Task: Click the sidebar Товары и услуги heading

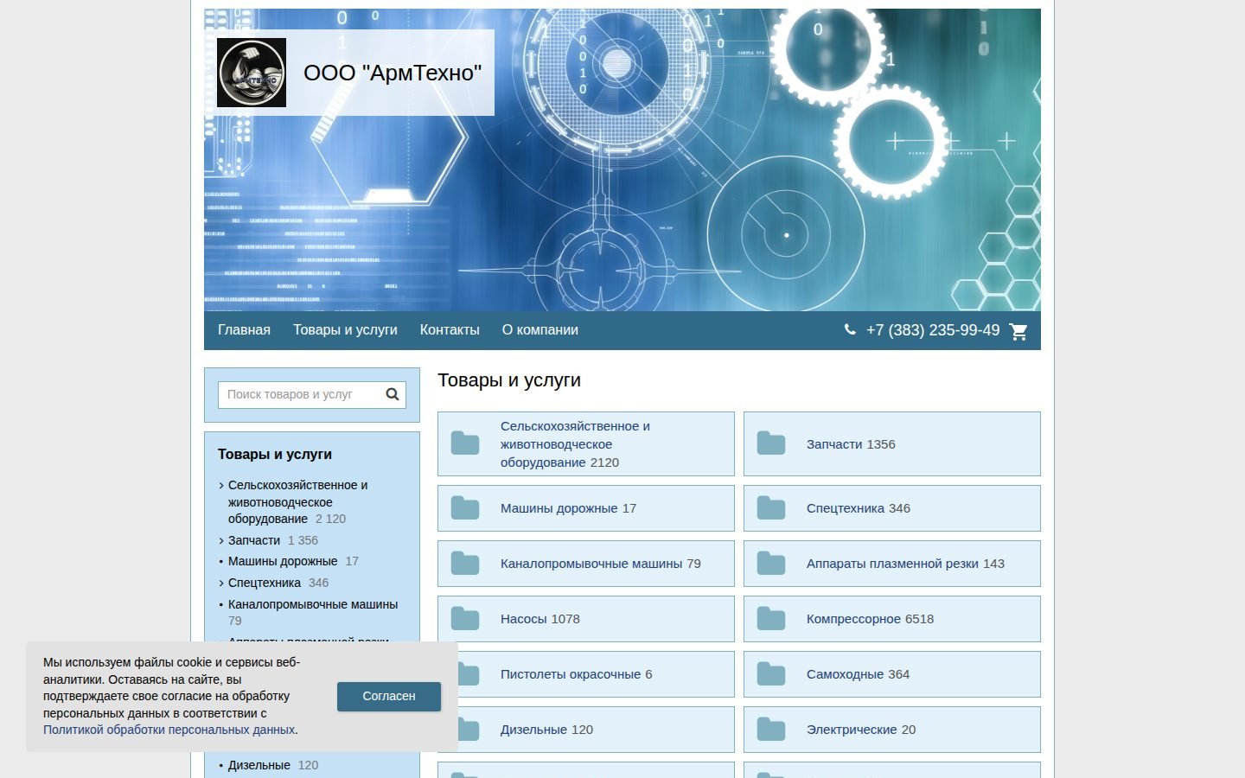Action: coord(275,454)
